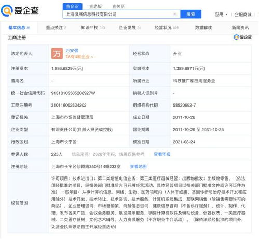Screen dimensions: 259x239
Task: Switch to the 知识产权 tab
Action: [93, 28]
